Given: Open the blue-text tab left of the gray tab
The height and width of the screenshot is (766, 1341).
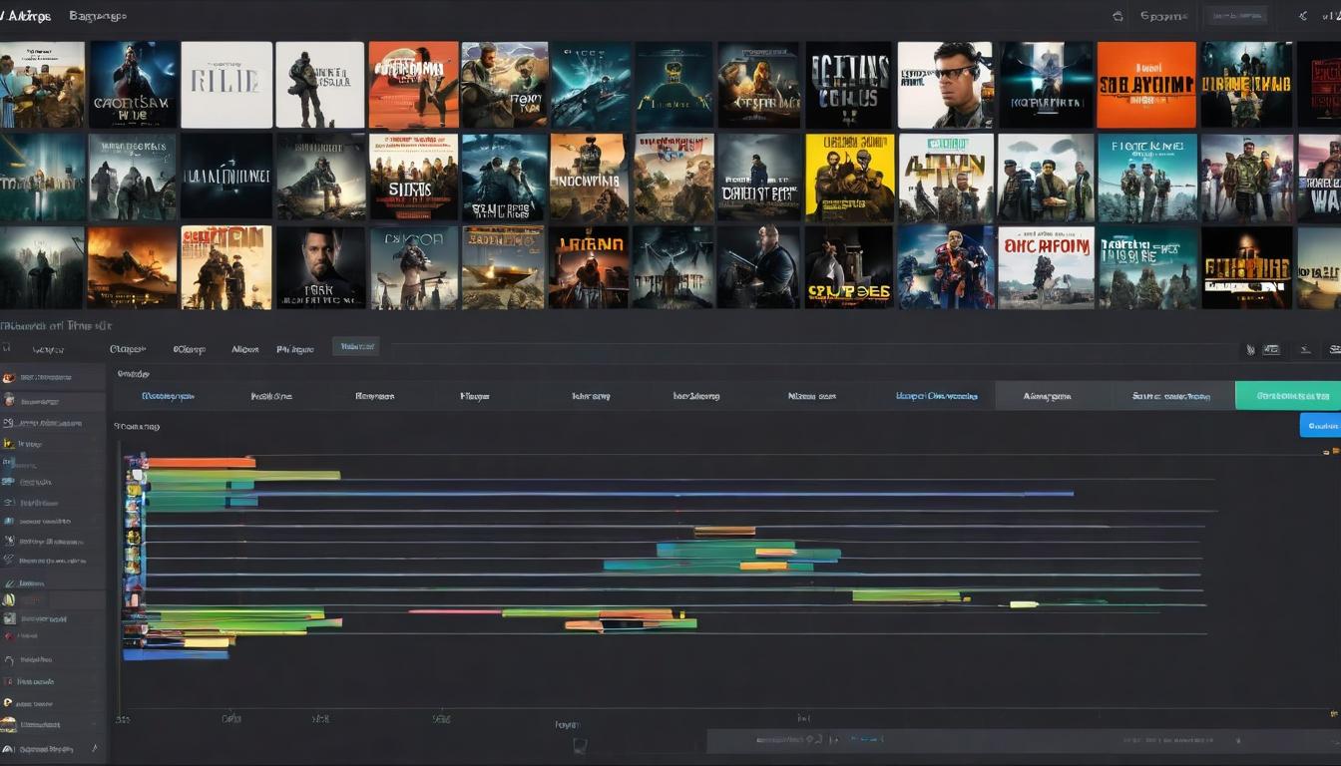Looking at the screenshot, I should 937,396.
